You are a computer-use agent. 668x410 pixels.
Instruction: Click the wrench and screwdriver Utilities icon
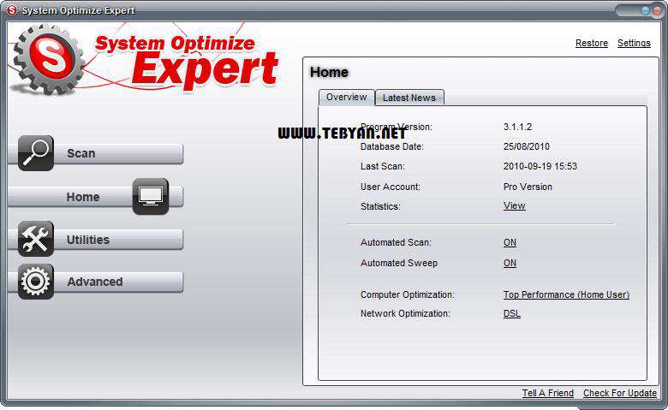coord(36,239)
